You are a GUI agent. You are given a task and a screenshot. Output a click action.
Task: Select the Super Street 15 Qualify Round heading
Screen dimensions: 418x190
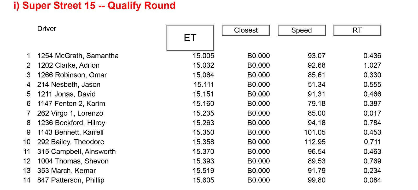(x=95, y=6)
